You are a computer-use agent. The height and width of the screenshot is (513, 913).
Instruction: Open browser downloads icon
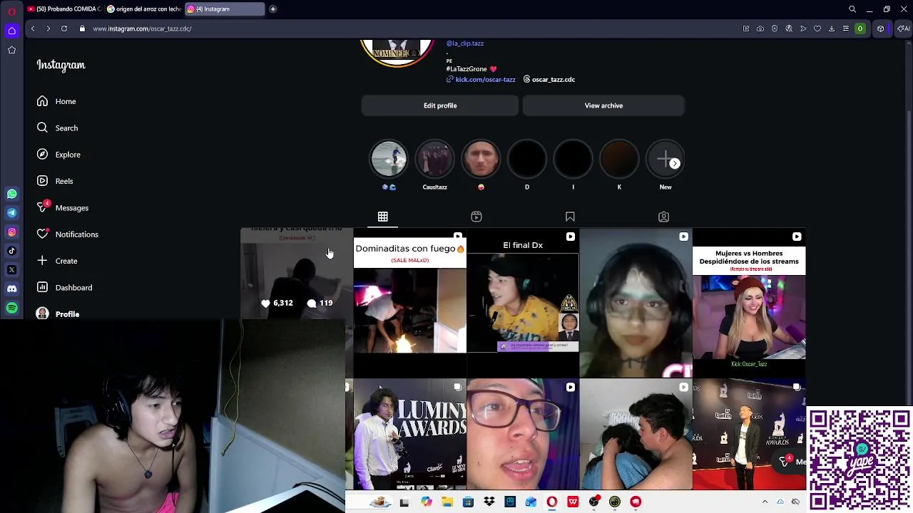coord(832,28)
